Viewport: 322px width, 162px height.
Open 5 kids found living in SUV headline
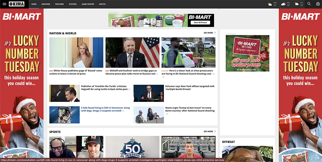105,109
